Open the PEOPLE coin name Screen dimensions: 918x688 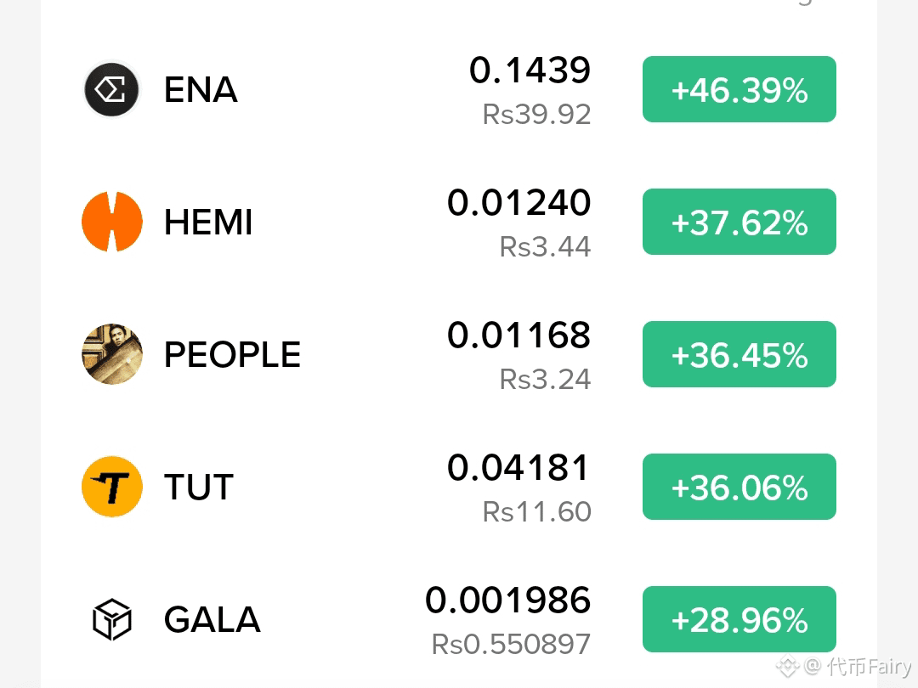coord(232,354)
